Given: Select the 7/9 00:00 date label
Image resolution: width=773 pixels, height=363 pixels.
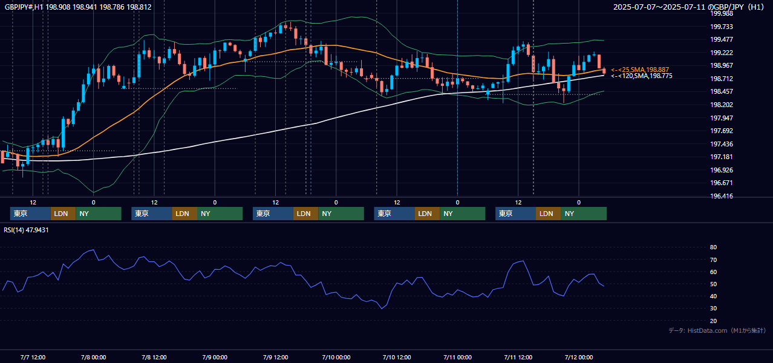Looking at the screenshot, I should click(x=214, y=357).
